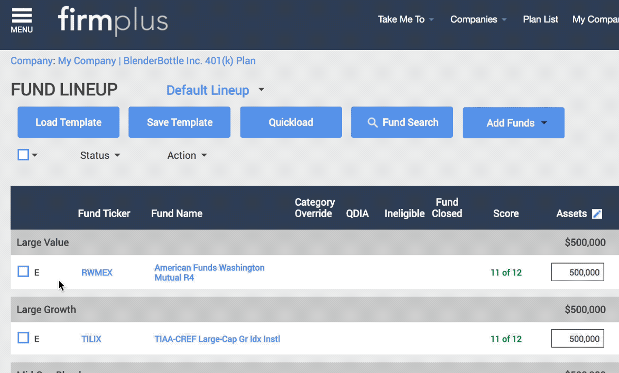Click the Fund Closed column header
This screenshot has height=373, width=619.
[x=447, y=208]
